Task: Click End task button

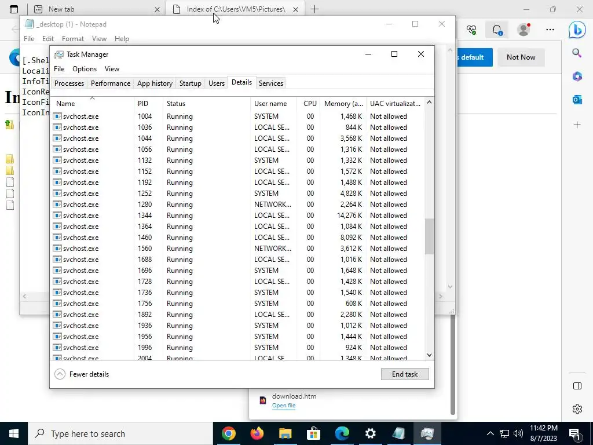Action: click(x=405, y=374)
